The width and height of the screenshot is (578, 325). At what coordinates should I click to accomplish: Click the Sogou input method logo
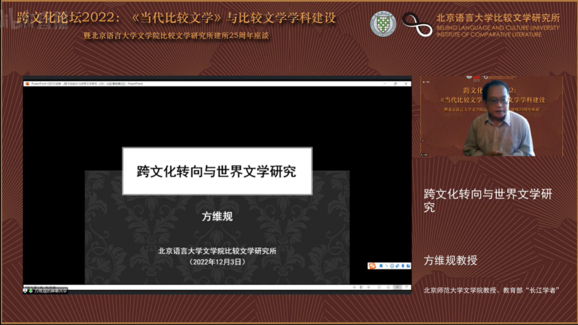[372, 266]
